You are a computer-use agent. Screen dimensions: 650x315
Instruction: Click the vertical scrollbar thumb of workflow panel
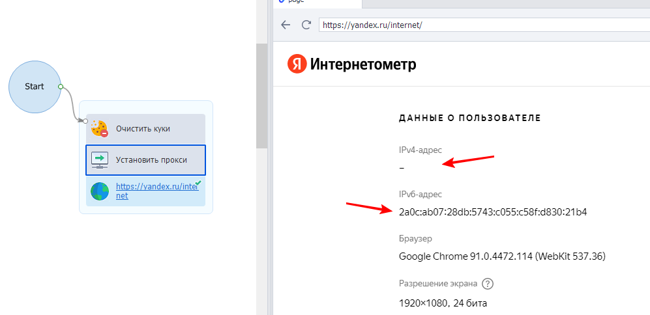tap(261, 96)
